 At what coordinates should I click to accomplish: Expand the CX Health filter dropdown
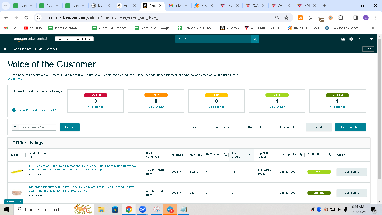pos(253,127)
